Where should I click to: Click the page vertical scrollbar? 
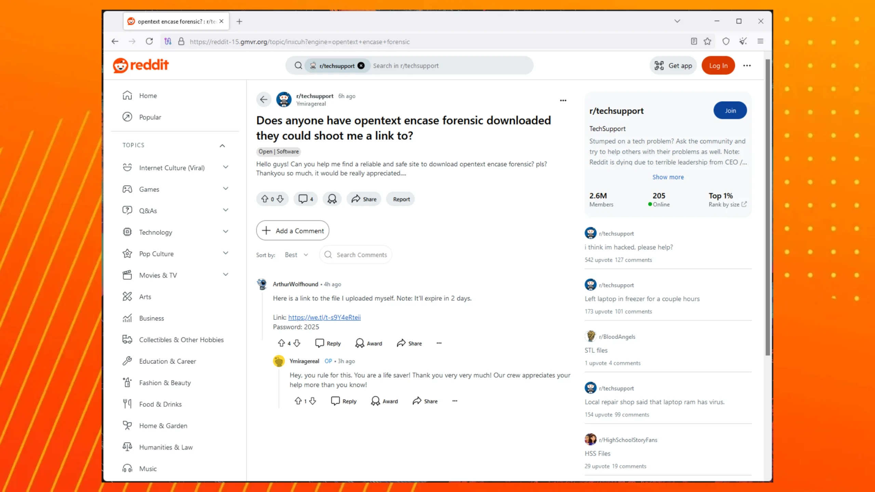tap(768, 208)
